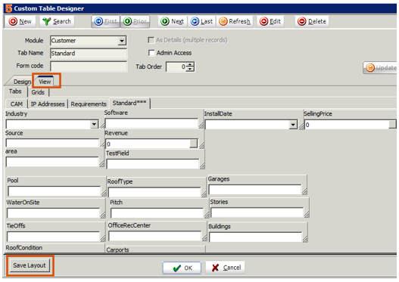Click the RoofType input field
The image size is (399, 282).
click(x=154, y=192)
